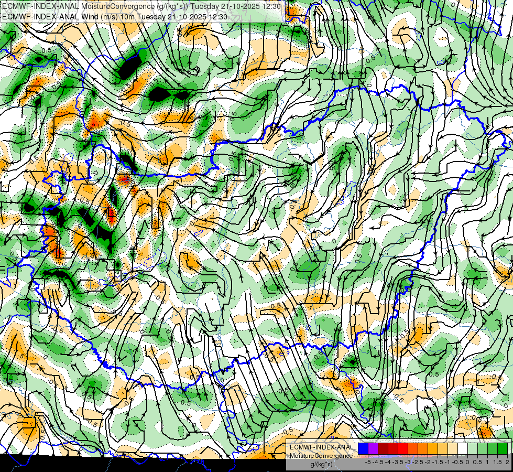The height and width of the screenshot is (472, 513).
Task: Click the orange legend swatch (-2.5 to -2)
Action: coord(423,449)
